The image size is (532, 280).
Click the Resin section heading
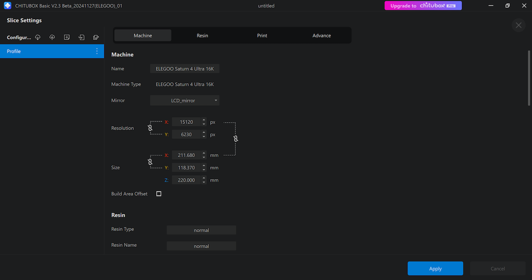tap(118, 215)
